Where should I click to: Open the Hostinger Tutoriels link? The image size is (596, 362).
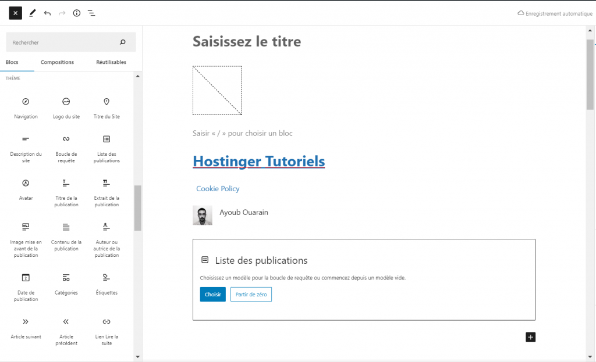coord(258,161)
